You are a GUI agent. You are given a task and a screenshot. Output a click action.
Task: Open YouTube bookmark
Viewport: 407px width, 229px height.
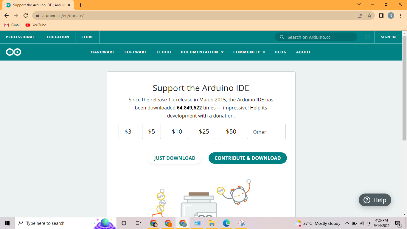click(x=36, y=25)
